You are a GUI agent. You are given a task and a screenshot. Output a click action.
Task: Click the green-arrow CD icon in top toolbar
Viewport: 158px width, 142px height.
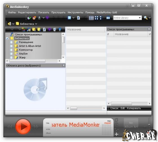(x=29, y=18)
